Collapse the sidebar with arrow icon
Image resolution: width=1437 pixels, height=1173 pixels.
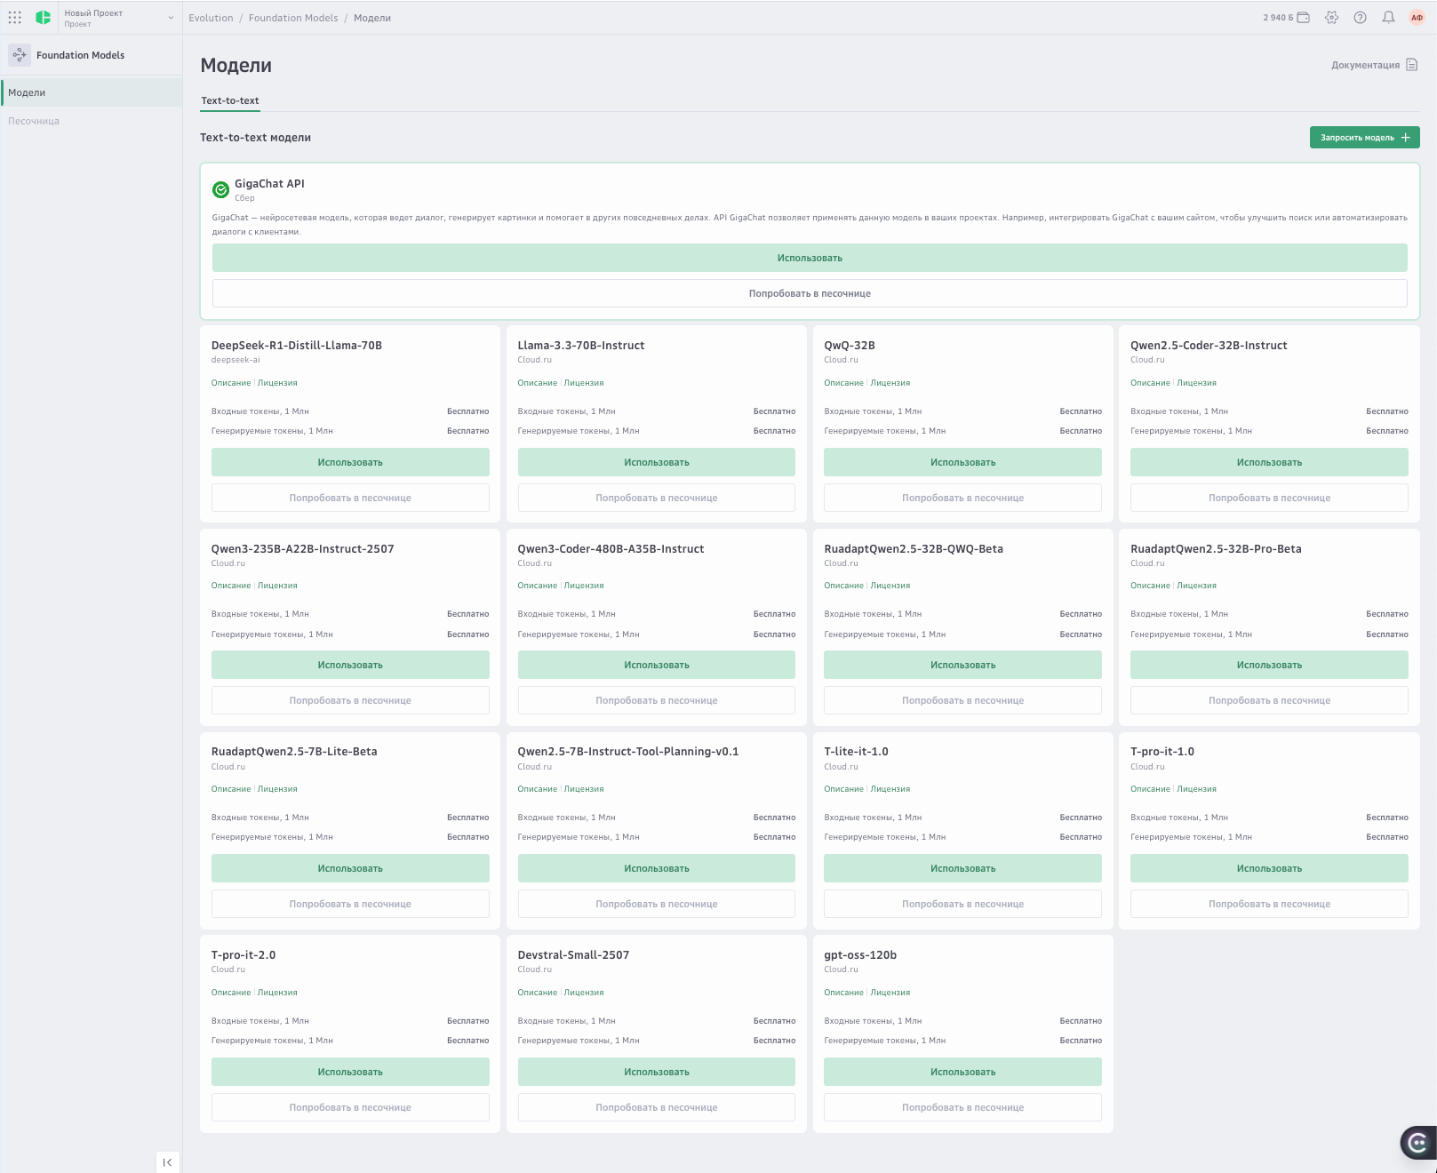click(167, 1162)
